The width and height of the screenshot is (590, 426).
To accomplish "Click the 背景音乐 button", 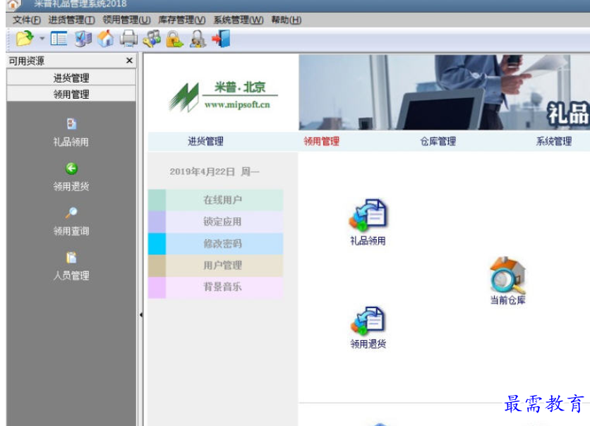I will click(x=216, y=287).
